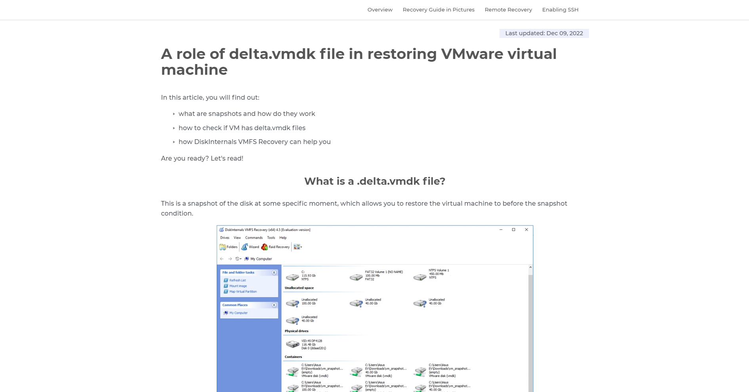
Task: Go back with the left arrow
Action: [x=222, y=259]
